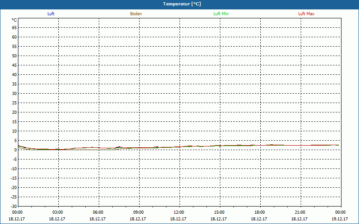This screenshot has width=359, height=224.
Task: Click the 12:00 time axis label
Action: point(178,212)
